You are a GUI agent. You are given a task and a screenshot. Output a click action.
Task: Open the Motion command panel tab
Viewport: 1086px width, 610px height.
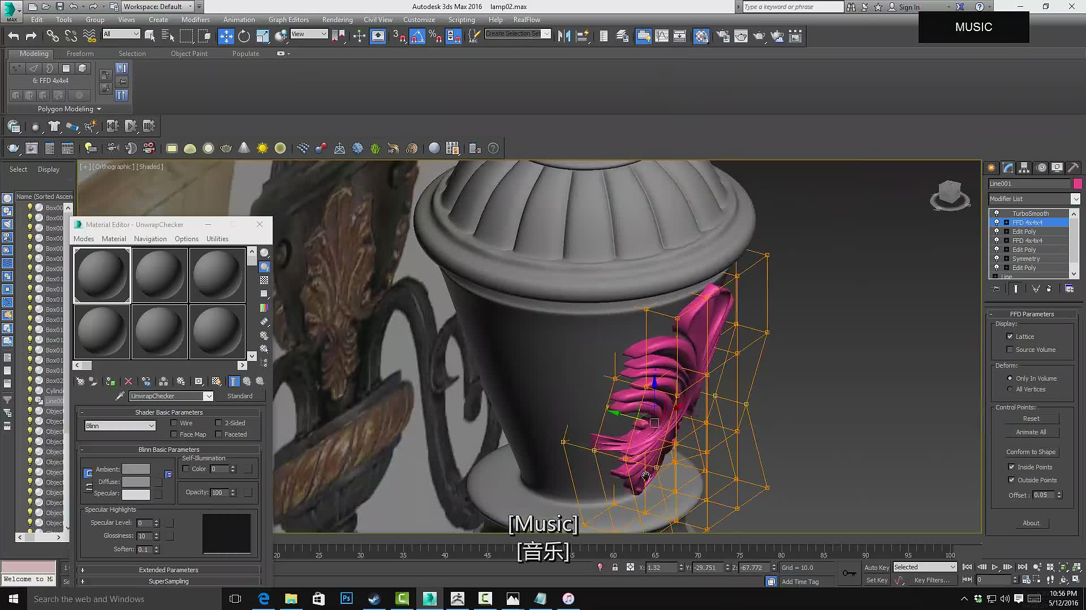[1041, 168]
